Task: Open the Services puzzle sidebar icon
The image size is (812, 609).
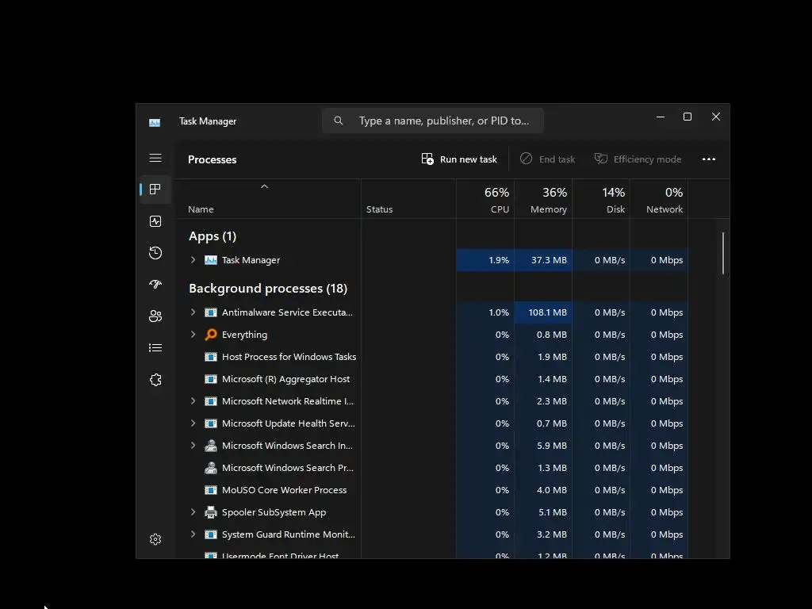Action: (155, 380)
